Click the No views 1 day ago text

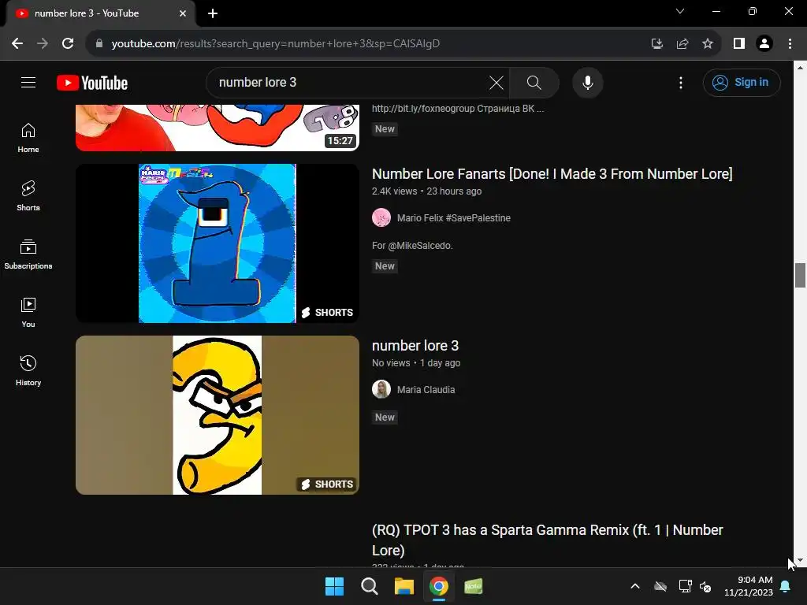click(416, 362)
